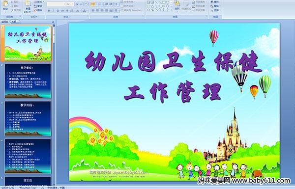Open the font size dropdown
Screen dimensions: 295x189
[x=73, y=4]
